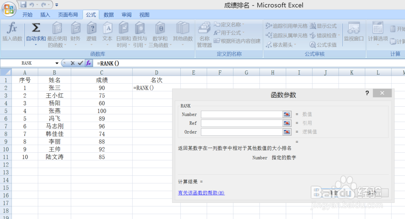Open the 监视窗口 watch window
The width and height of the screenshot is (405, 219).
pos(354,32)
